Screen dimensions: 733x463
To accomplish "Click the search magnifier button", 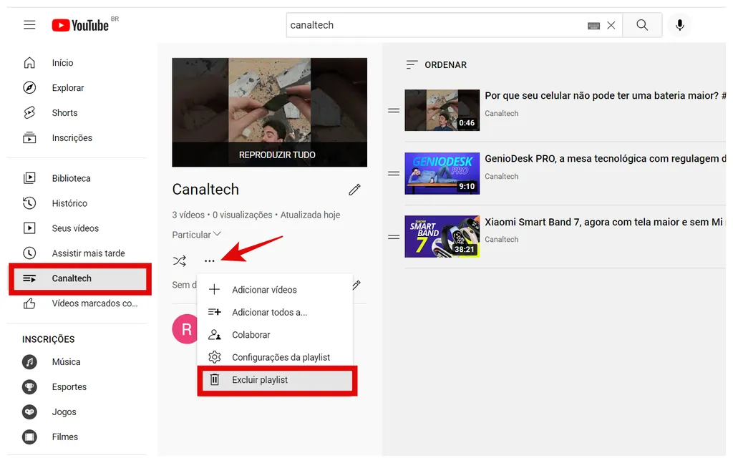I will pyautogui.click(x=642, y=25).
